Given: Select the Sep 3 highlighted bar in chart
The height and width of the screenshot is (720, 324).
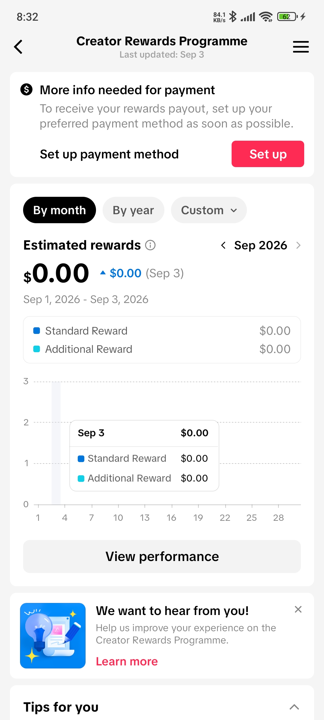Looking at the screenshot, I should coord(56,443).
